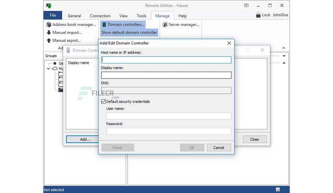The width and height of the screenshot is (333, 193).
Task: Click the status bar icon at bottom right
Action: coord(278,189)
